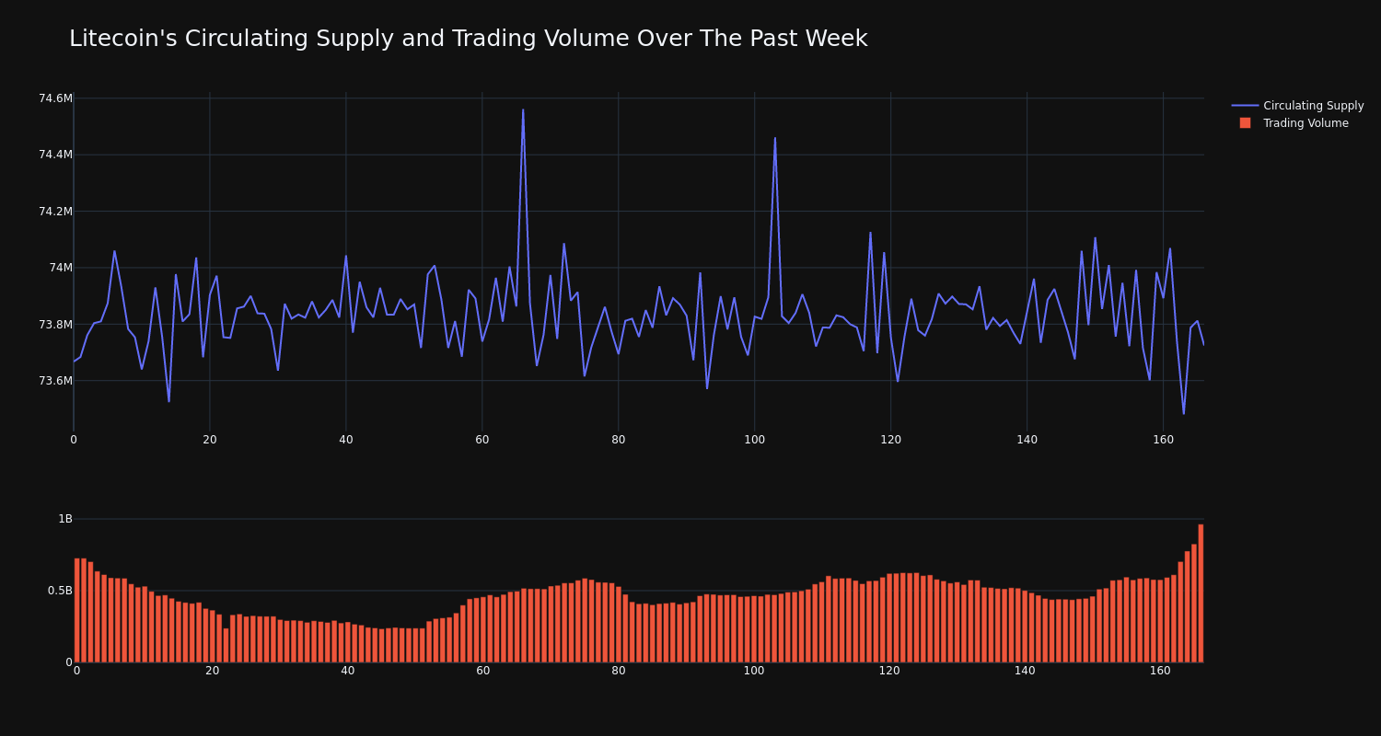Click the highest supply peak near 66
The height and width of the screenshot is (736, 1381).
tap(523, 110)
